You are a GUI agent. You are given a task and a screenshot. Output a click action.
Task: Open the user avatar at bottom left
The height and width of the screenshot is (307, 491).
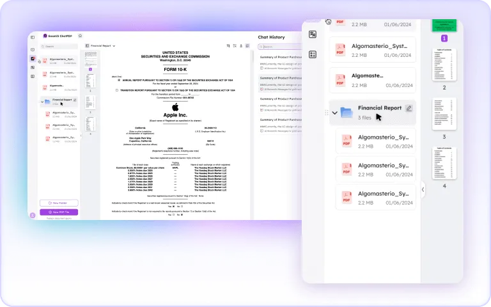tap(33, 215)
